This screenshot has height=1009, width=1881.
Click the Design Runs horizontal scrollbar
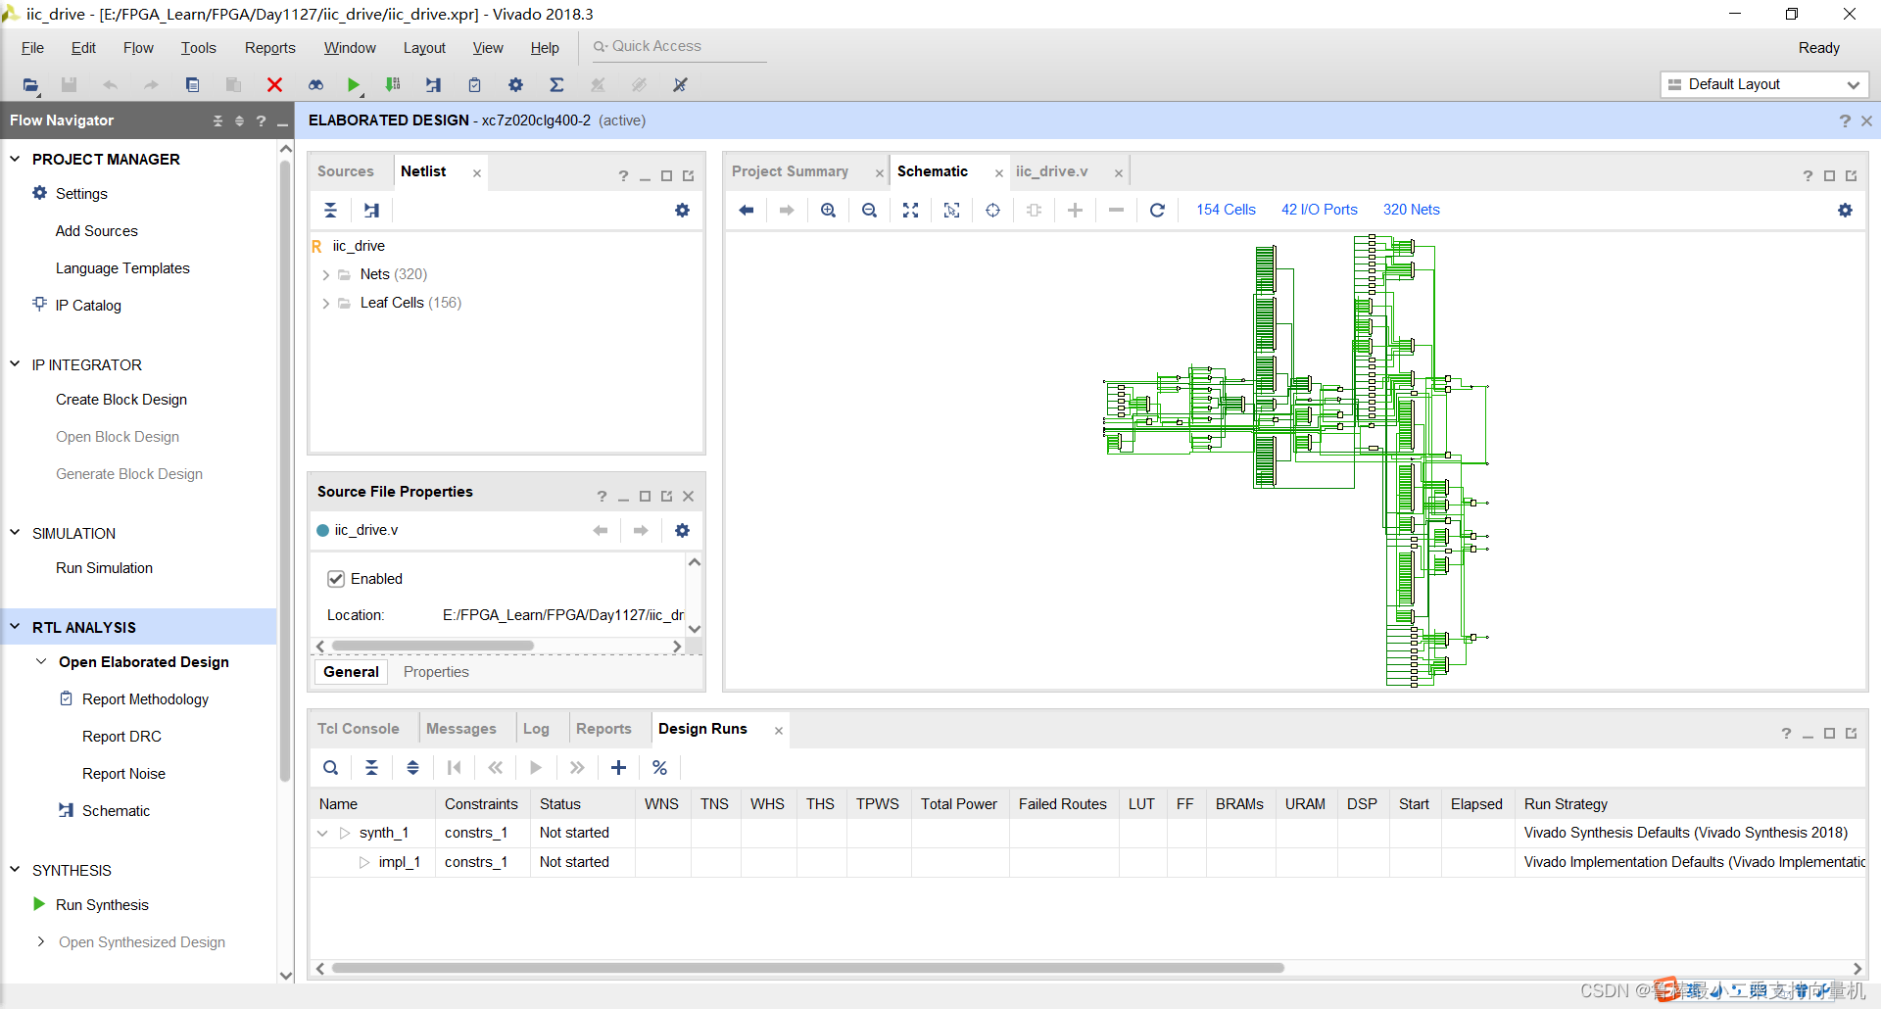tap(807, 968)
